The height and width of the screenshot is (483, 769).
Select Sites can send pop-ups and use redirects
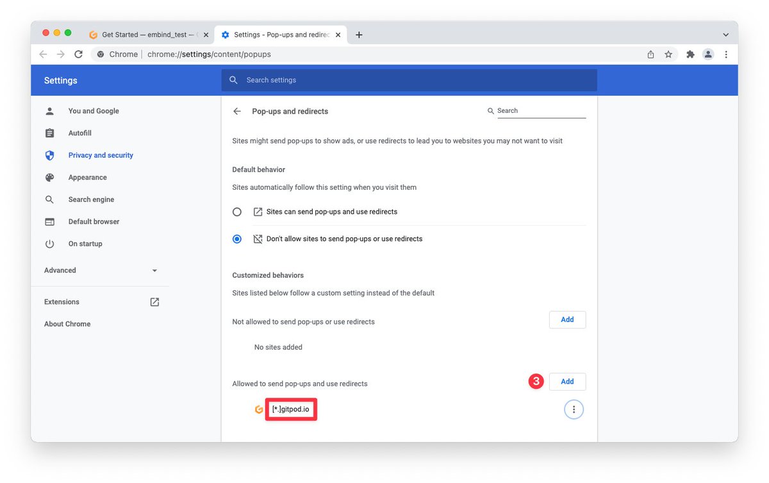pos(237,211)
